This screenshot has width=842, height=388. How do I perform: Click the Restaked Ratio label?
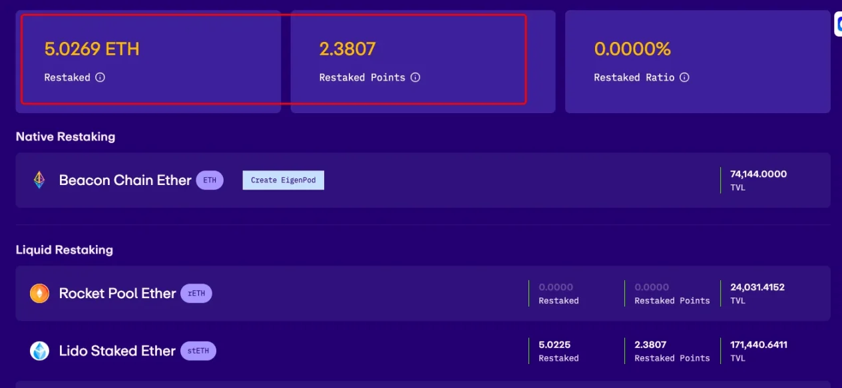click(x=634, y=78)
